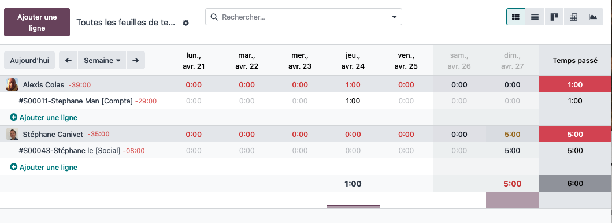Switch to grid view icon

click(515, 17)
